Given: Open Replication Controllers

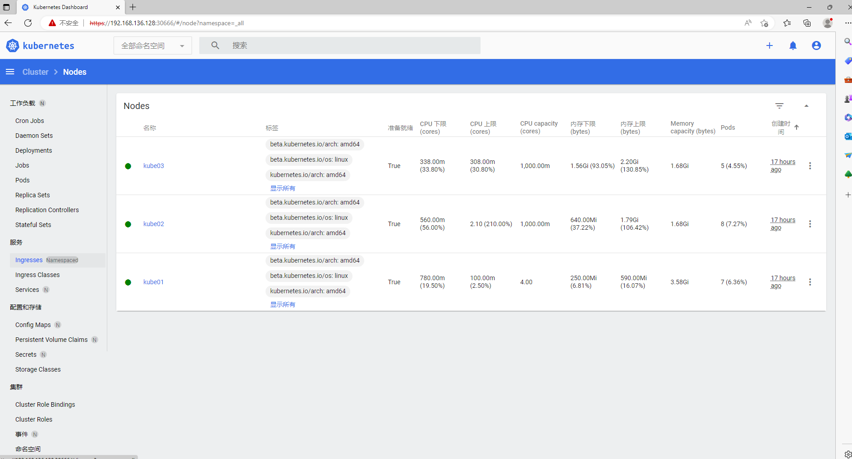Looking at the screenshot, I should tap(47, 210).
